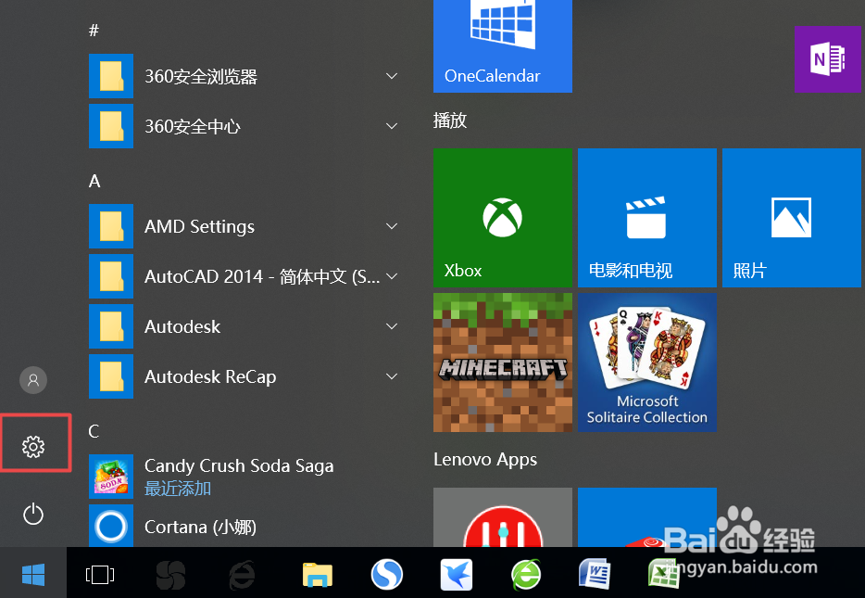Open the Autodesk folder entry

coord(243,326)
